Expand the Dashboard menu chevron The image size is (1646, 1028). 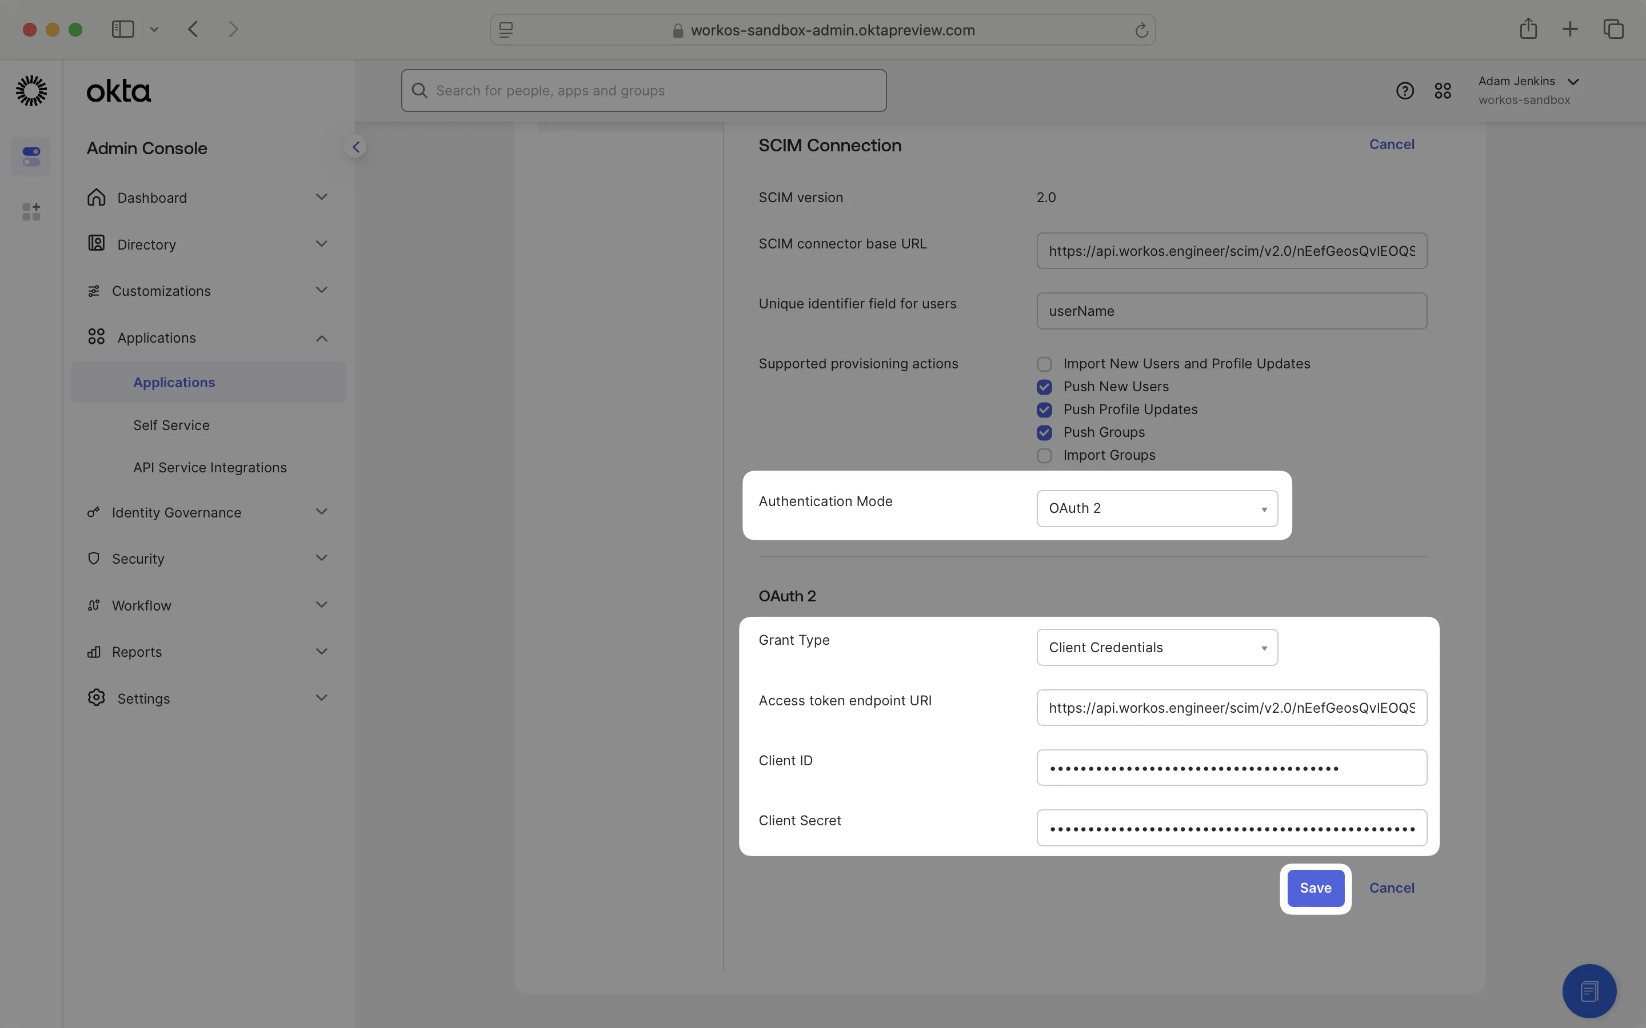click(322, 197)
